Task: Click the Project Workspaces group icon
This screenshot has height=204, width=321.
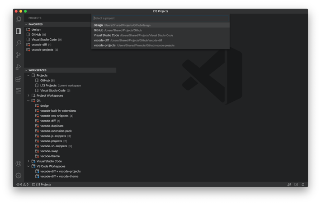Action: tap(33, 95)
